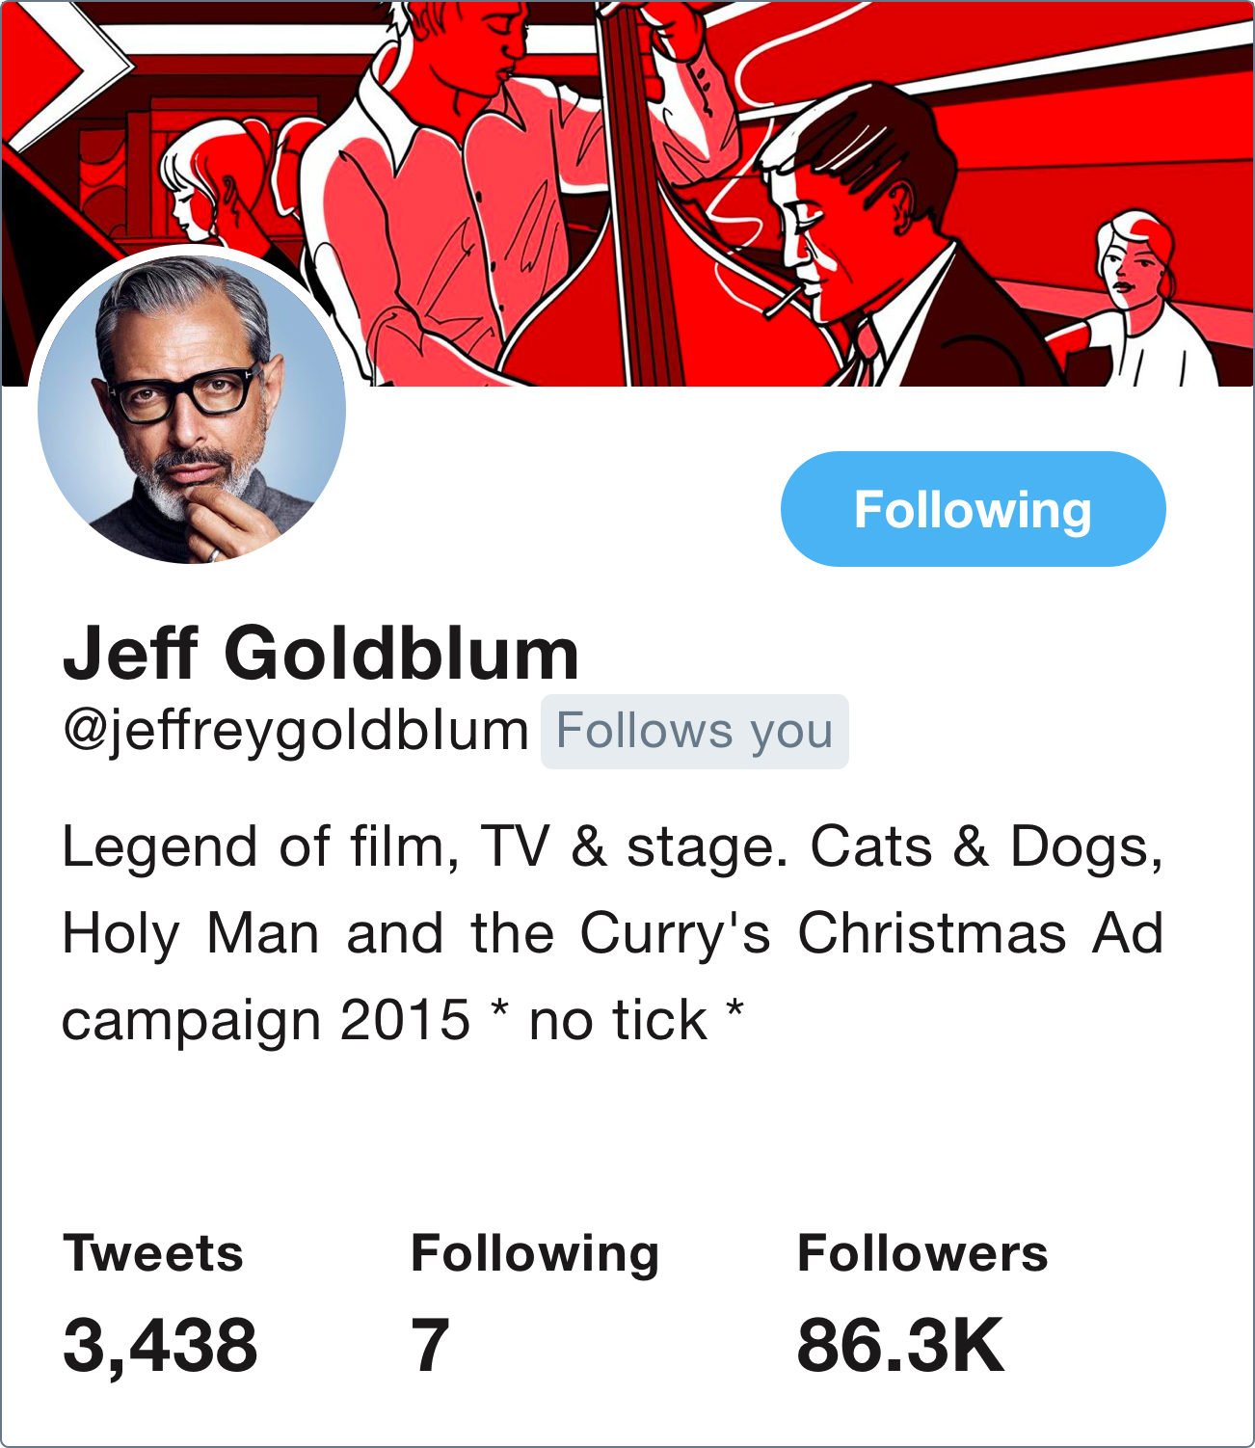Click the Follows you badge
The height and width of the screenshot is (1448, 1255).
point(694,731)
